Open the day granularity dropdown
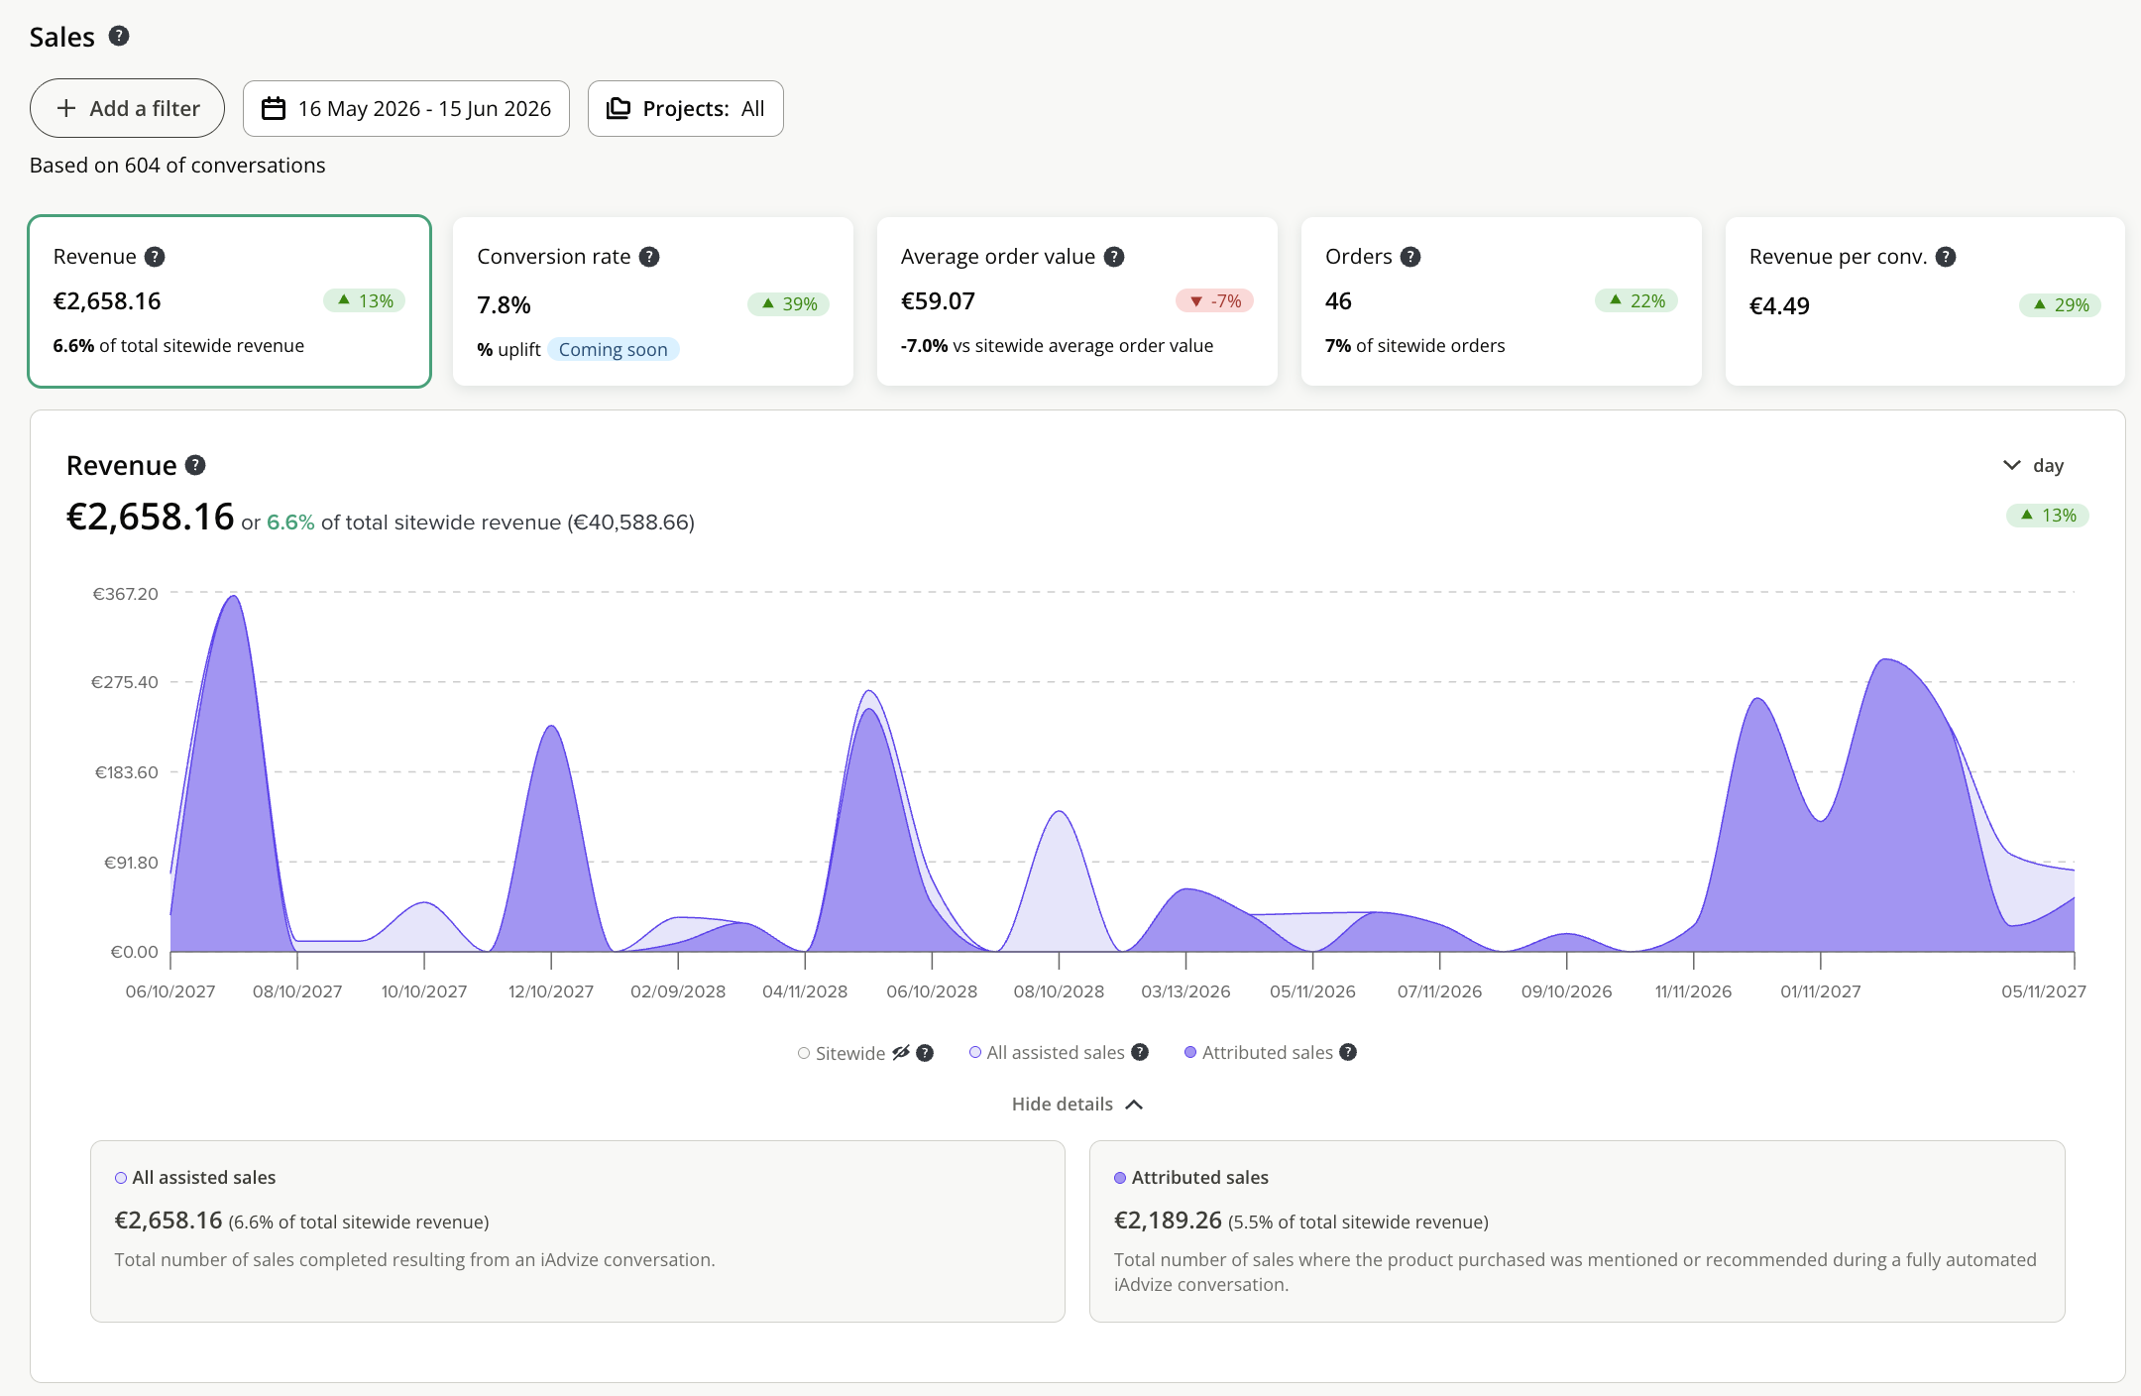Viewport: 2141px width, 1396px height. click(x=2034, y=465)
